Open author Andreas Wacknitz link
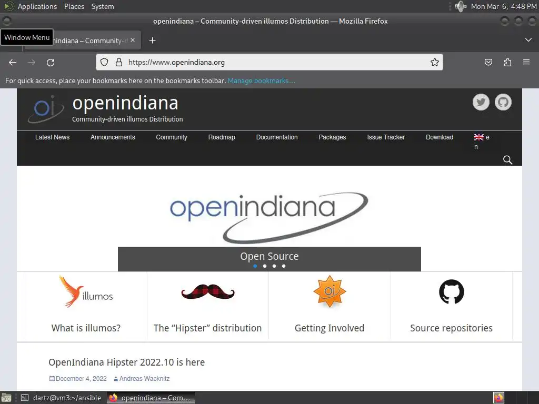539x404 pixels. [144, 379]
